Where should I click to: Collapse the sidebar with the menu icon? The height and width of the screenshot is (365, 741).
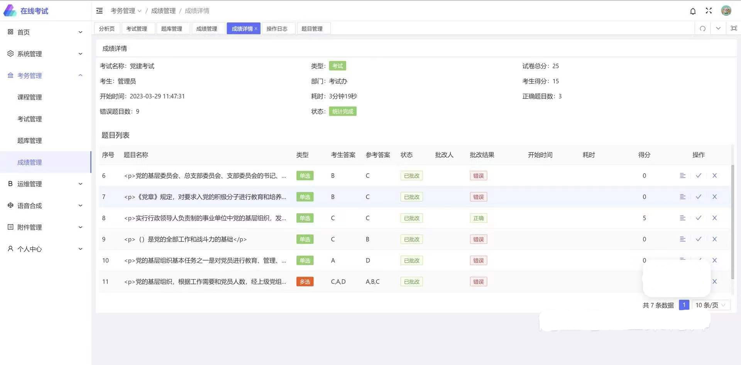click(x=100, y=11)
